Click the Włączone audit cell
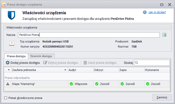 (x=81, y=84)
